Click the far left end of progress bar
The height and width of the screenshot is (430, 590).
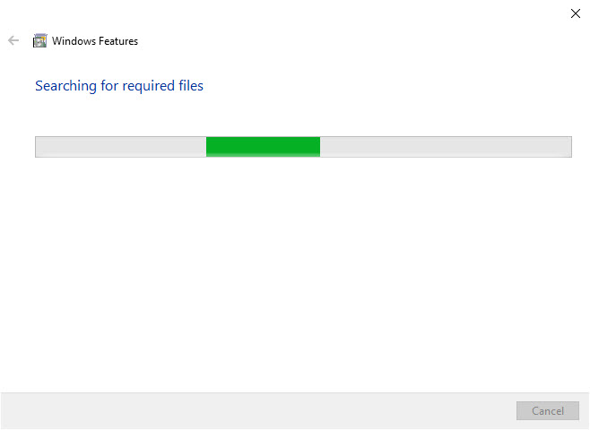[x=39, y=147]
